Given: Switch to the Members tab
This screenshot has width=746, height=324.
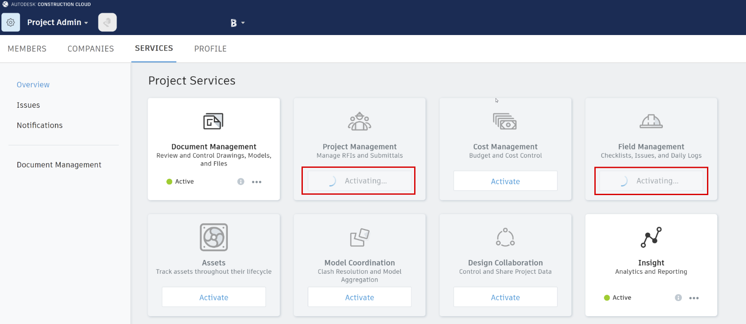Looking at the screenshot, I should (x=27, y=49).
